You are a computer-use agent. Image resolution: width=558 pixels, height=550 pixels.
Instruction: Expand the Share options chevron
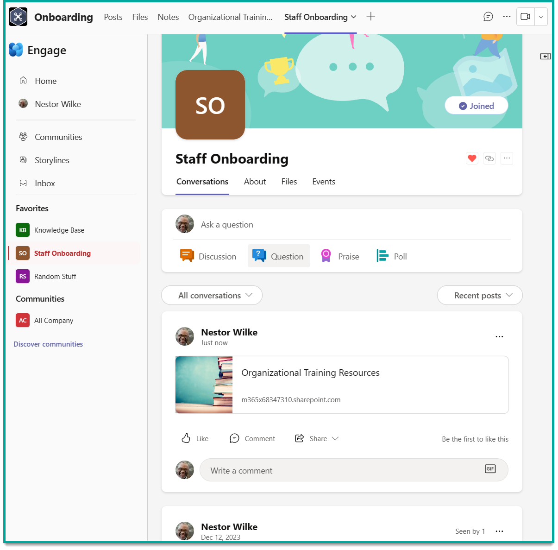pos(335,438)
